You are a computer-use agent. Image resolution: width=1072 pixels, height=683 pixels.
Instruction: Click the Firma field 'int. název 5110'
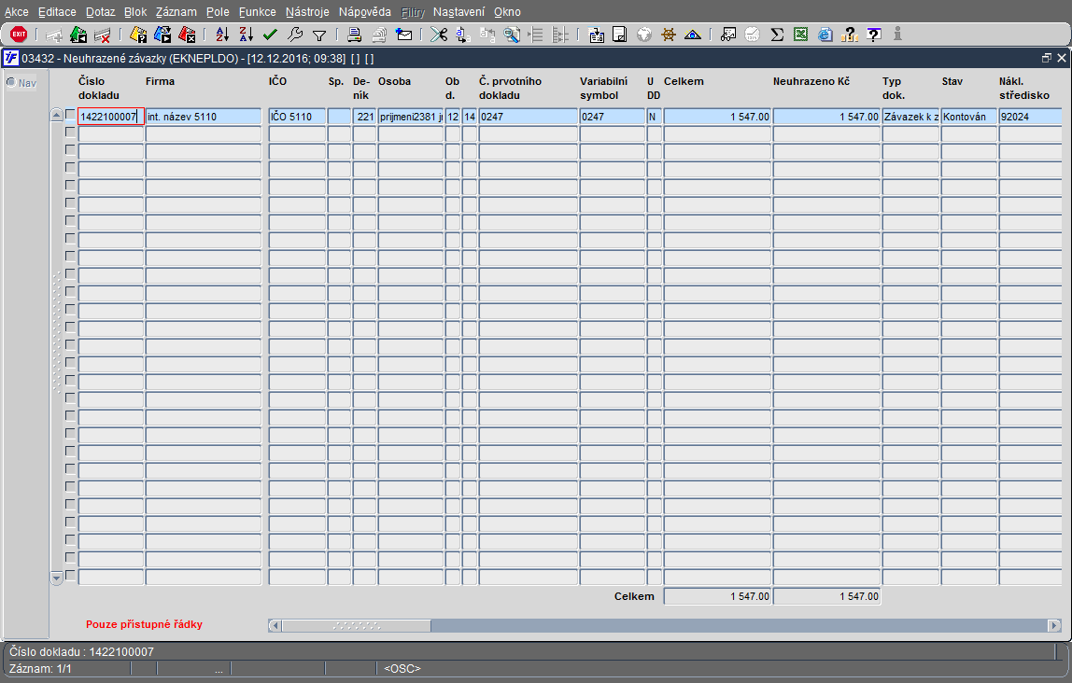pyautogui.click(x=203, y=116)
